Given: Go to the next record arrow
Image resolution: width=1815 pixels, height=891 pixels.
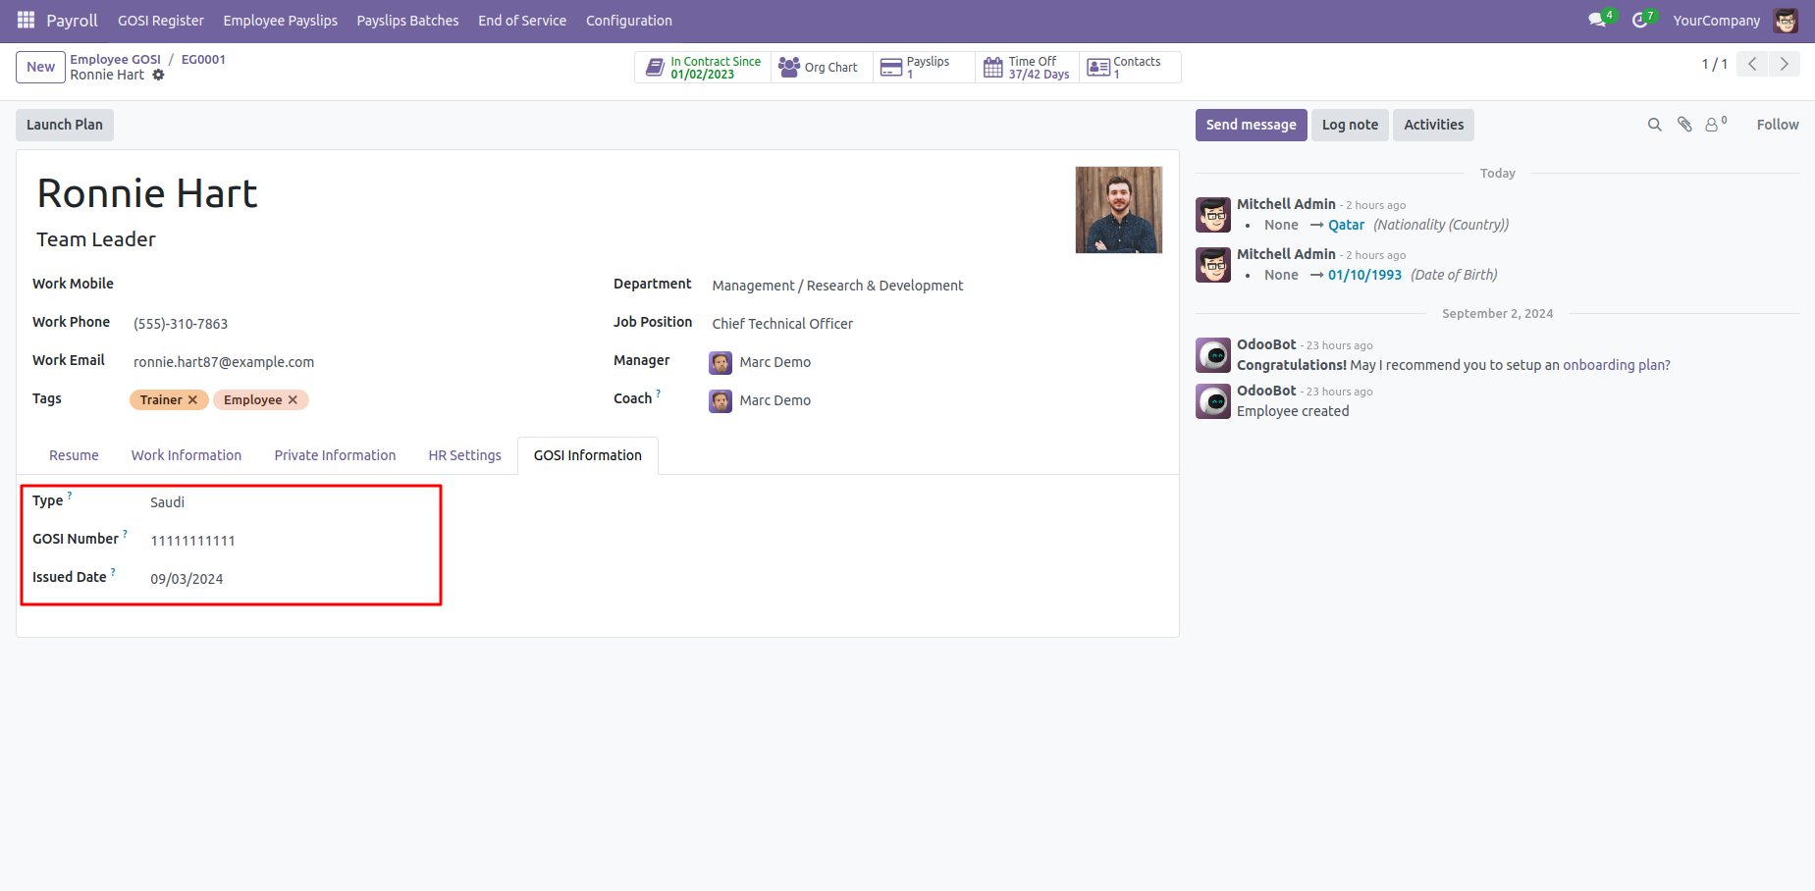Looking at the screenshot, I should point(1784,64).
